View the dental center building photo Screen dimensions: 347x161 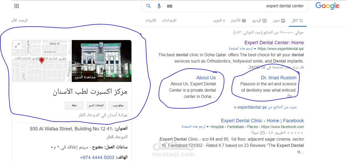101,61
